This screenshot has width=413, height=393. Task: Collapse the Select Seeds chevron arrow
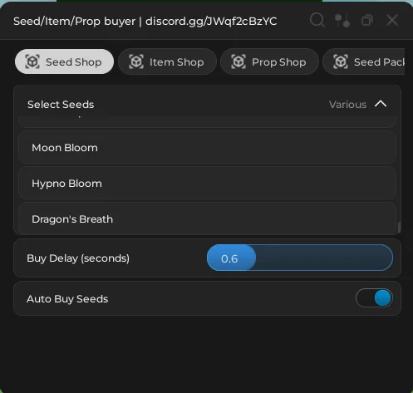(x=381, y=104)
